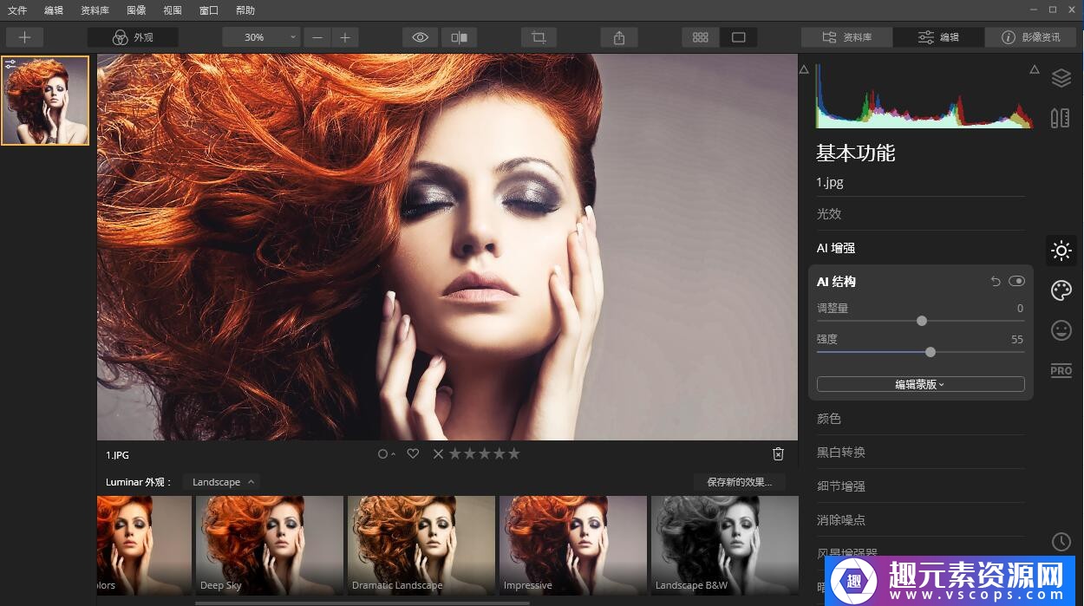Screen dimensions: 1084x606
Task: Click the 外观 looks button
Action: point(133,37)
